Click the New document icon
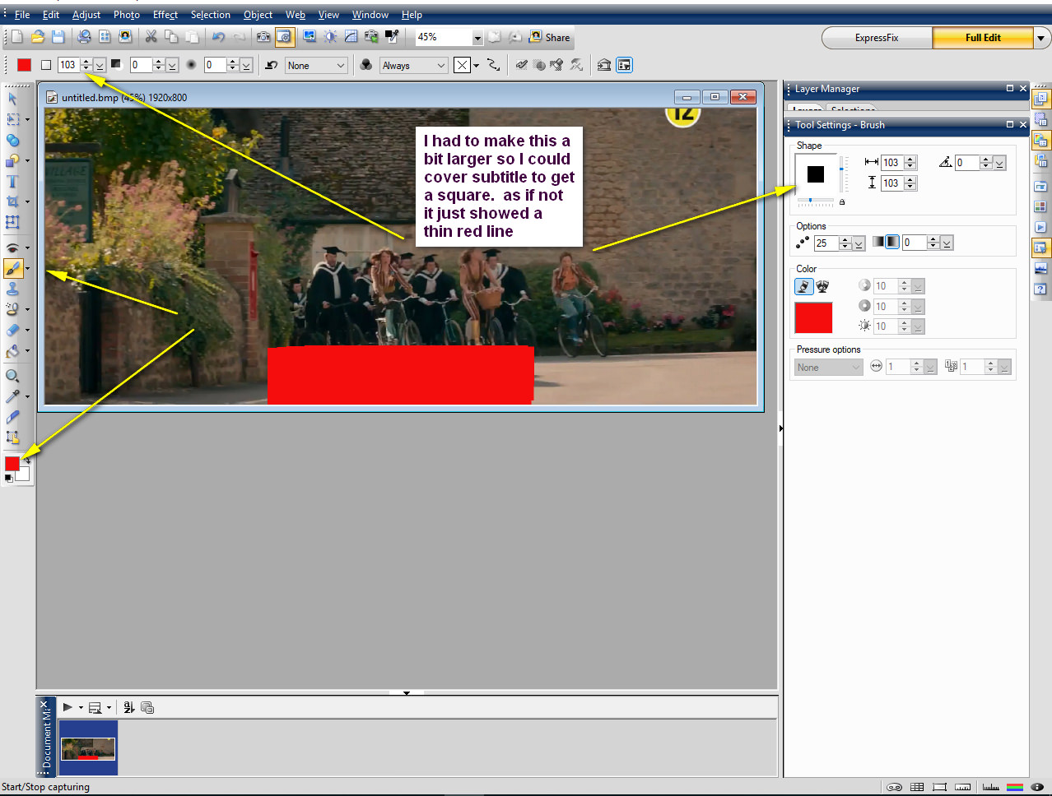Screen dimensions: 1052x796 [16, 37]
